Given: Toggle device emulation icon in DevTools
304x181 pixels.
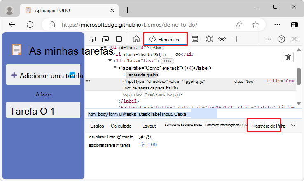Looking at the screenshot, I should click(x=105, y=39).
